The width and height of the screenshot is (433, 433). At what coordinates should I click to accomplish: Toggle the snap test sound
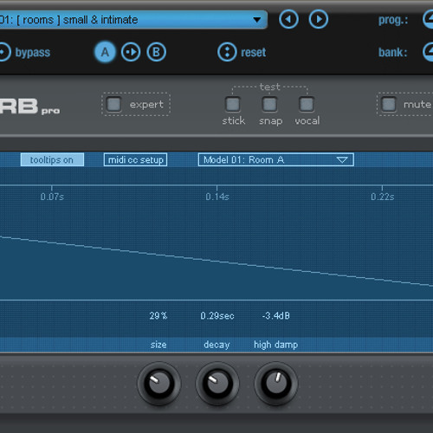(269, 104)
